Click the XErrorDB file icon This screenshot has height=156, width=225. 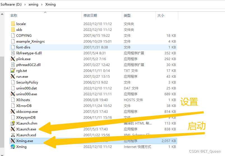pyautogui.click(x=13, y=106)
